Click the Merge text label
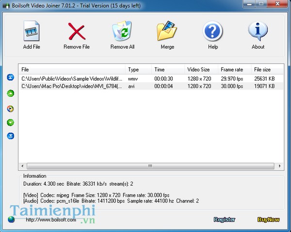Viewport: 291px width, 232px height. (x=167, y=47)
